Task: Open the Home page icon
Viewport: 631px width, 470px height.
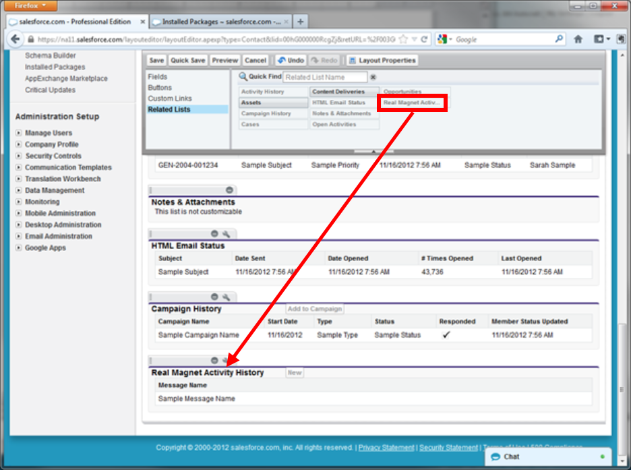Action: coord(578,39)
